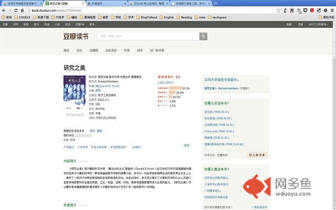Switch to the first 深圳大学城图书馆 tab
The width and height of the screenshot is (336, 210).
22,4
